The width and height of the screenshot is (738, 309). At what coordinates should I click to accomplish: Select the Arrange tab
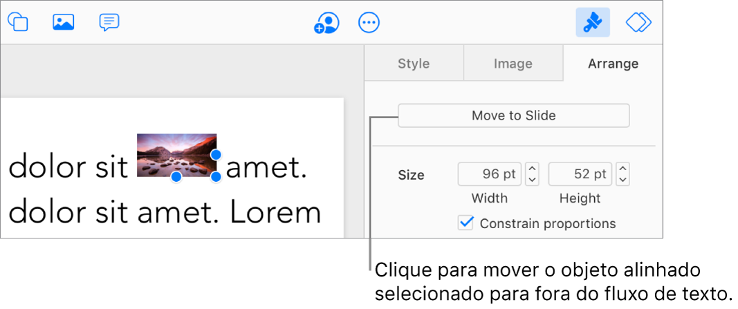[x=613, y=64]
